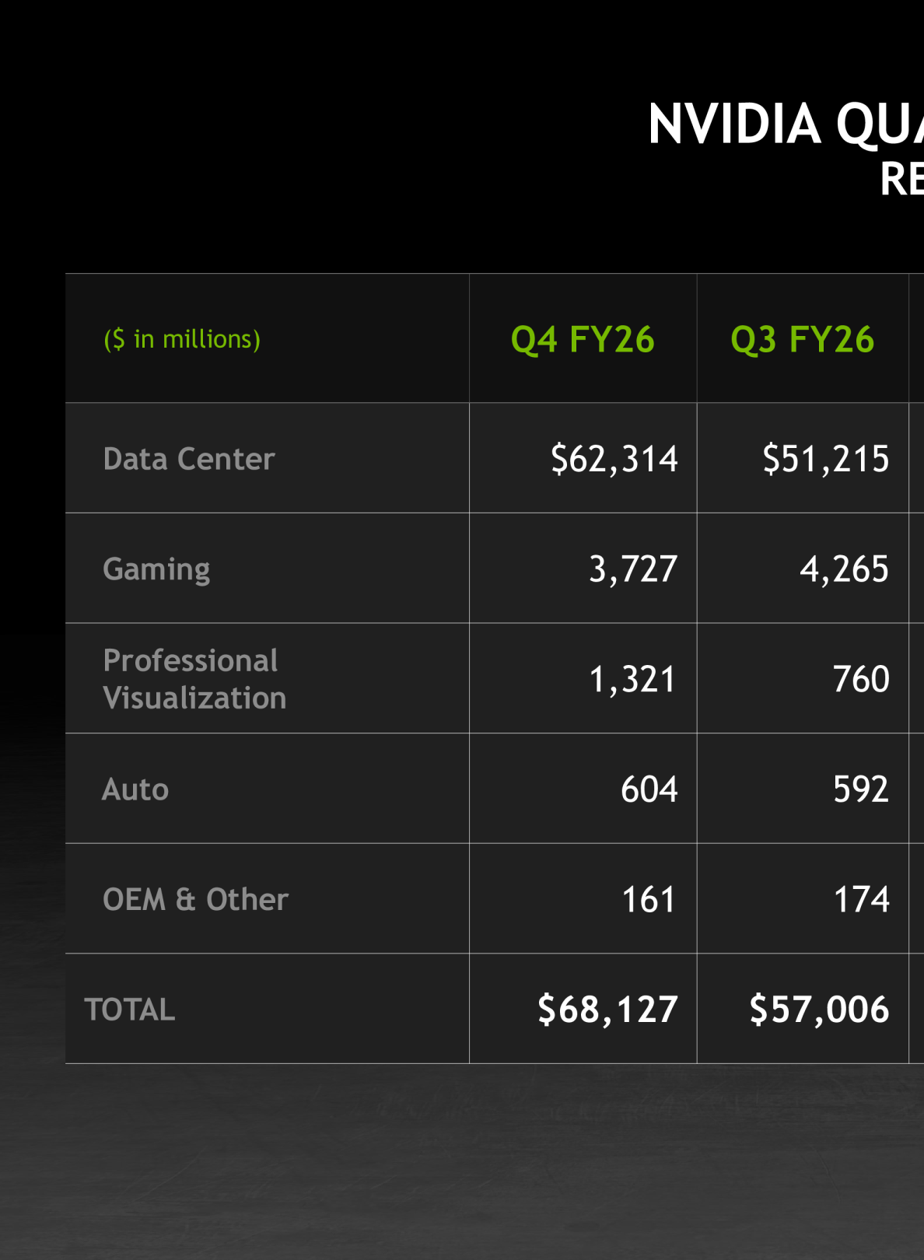Click the Data Center row label

[x=189, y=459]
